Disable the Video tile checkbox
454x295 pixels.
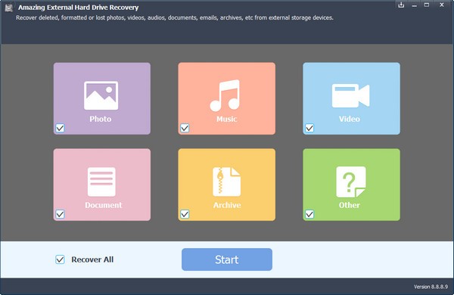click(x=309, y=128)
